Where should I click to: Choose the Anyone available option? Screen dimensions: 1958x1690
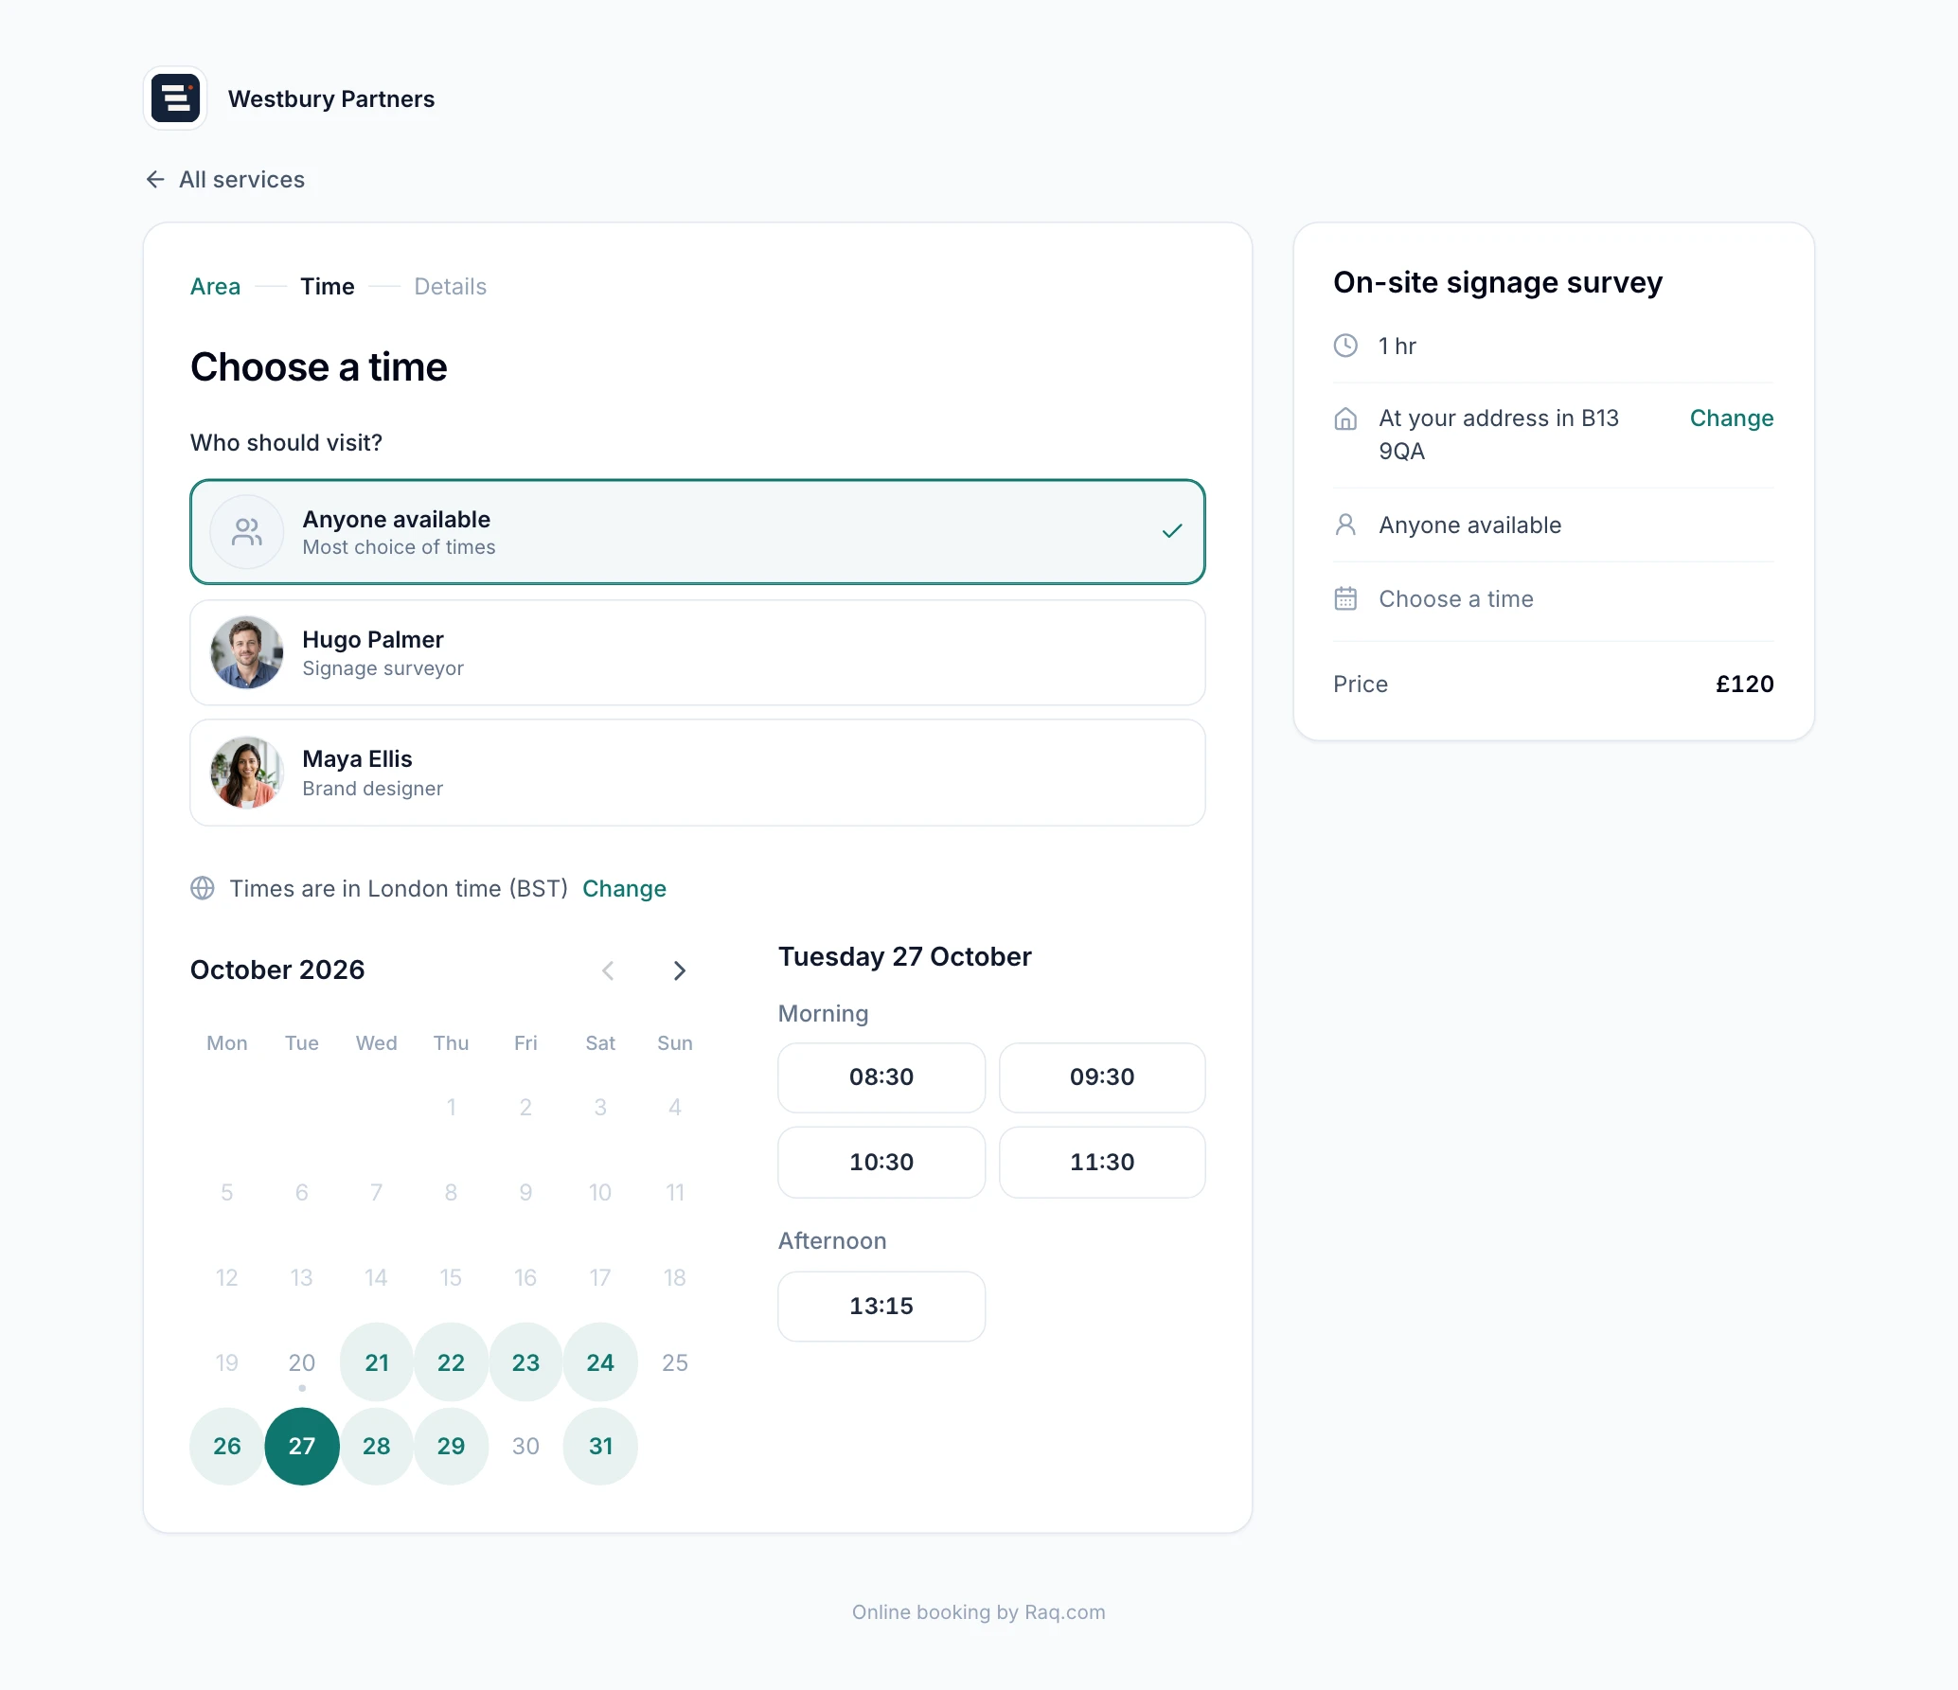tap(698, 532)
